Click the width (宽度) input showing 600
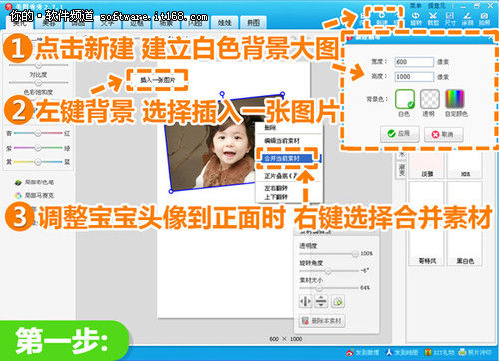This screenshot has height=361, width=499. click(414, 62)
